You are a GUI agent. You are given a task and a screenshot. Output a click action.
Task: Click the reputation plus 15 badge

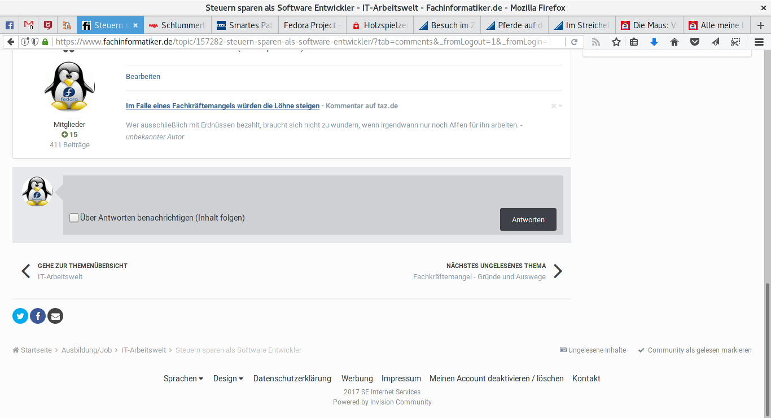point(69,135)
